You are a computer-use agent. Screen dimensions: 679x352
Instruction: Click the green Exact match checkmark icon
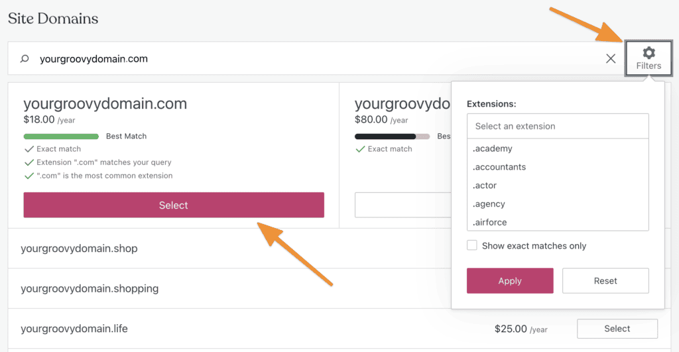tap(29, 149)
